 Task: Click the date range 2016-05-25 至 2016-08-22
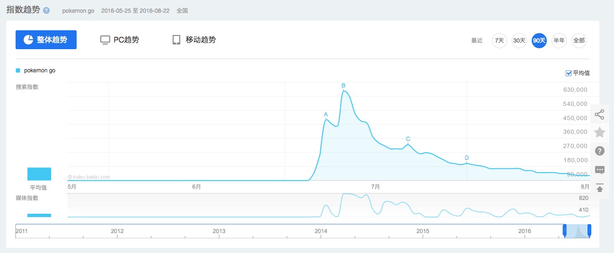135,10
